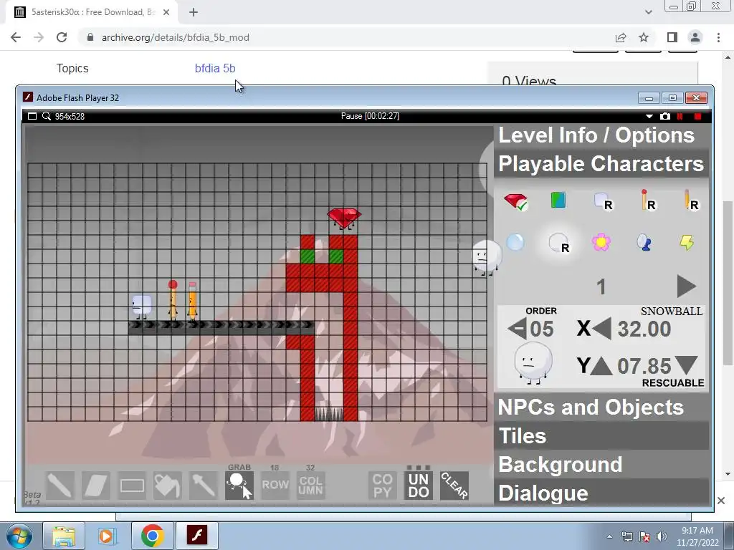Image resolution: width=734 pixels, height=550 pixels.
Task: Select the Lightning character icon
Action: coord(687,242)
